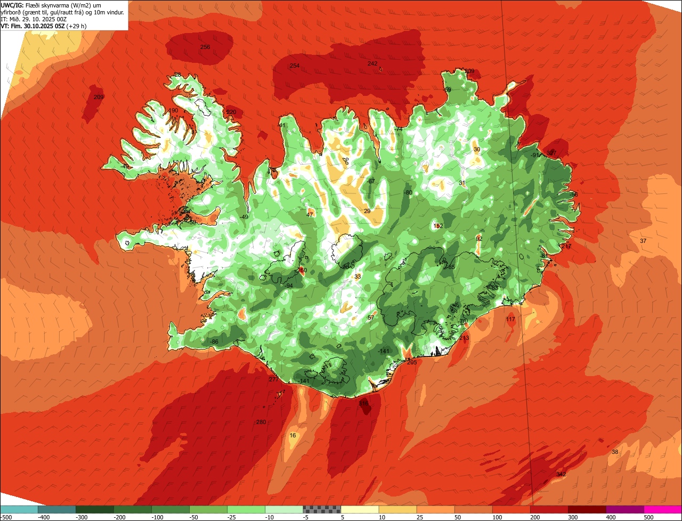Click the 217 value near the southeast coast
Screen dimensions: 682x521
pos(566,246)
